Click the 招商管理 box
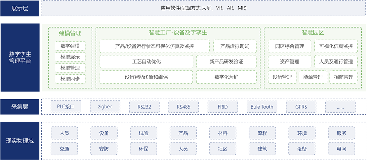 point(344,77)
